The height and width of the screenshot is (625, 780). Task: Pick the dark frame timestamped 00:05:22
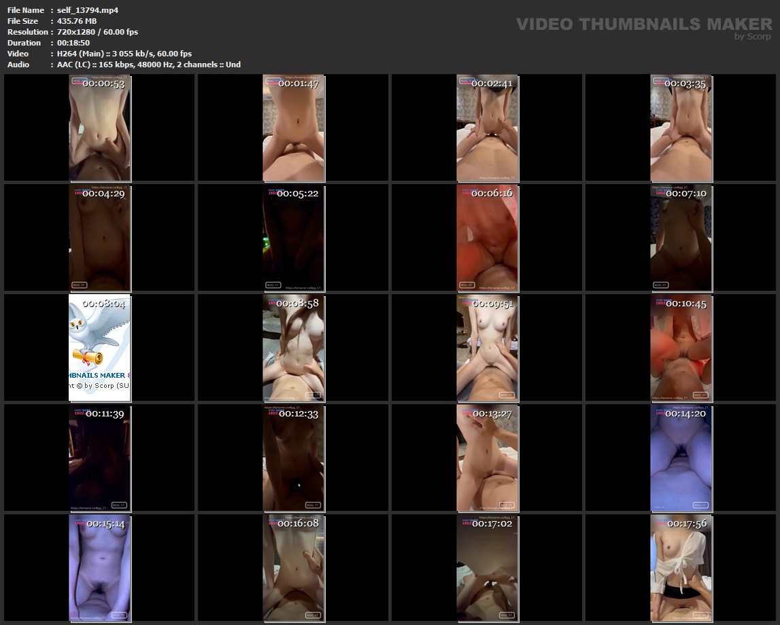(293, 238)
